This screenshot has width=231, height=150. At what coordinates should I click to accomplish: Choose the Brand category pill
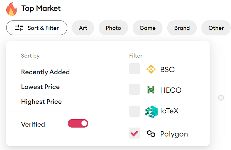(x=182, y=28)
